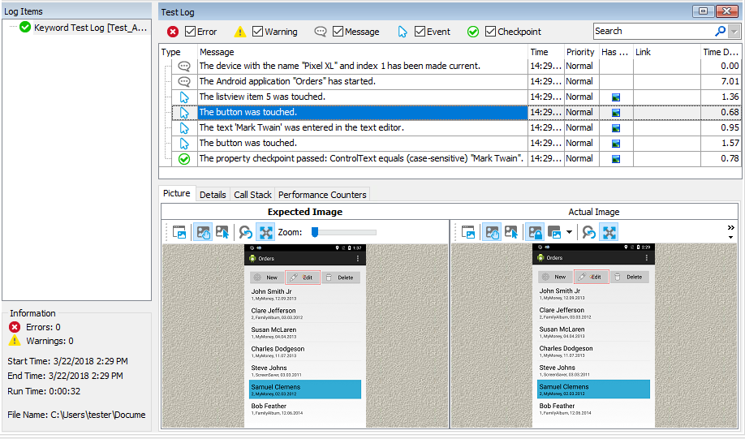Adjust the Zoom slider in Expected Image
This screenshot has width=745, height=439.
pos(316,232)
